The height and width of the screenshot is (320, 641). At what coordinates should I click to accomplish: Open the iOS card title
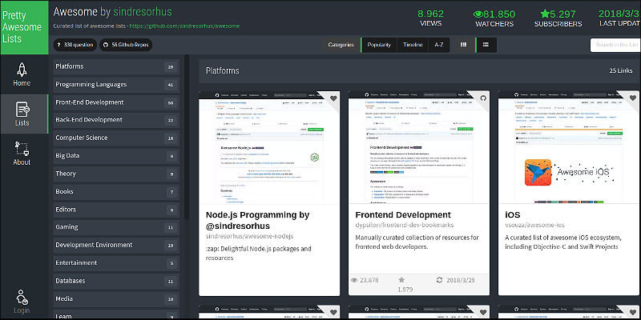pos(512,214)
